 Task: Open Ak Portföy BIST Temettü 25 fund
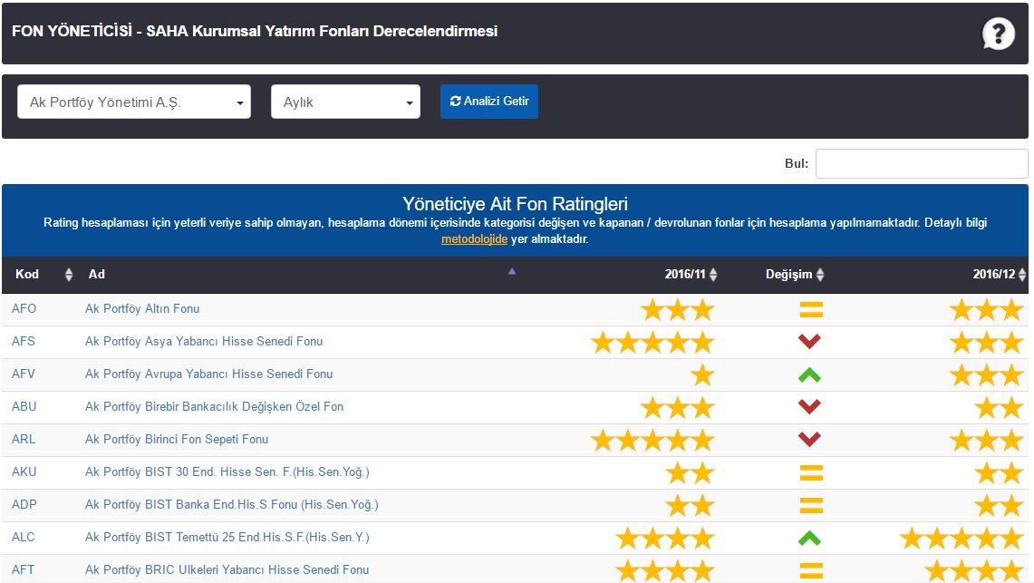[x=227, y=537]
